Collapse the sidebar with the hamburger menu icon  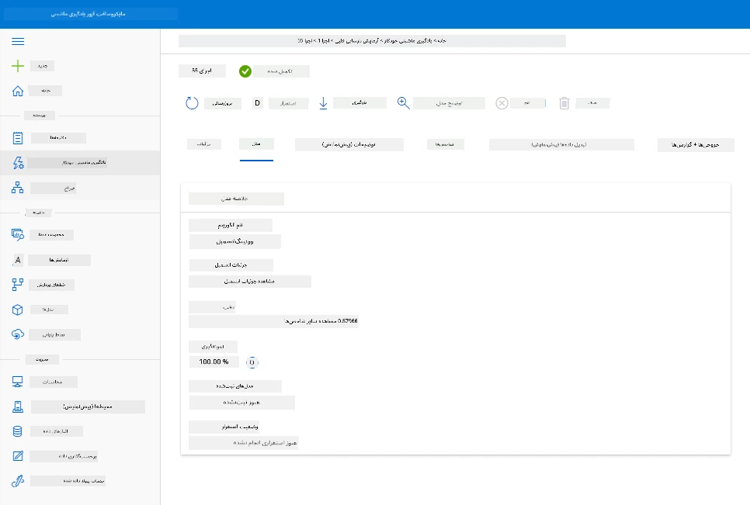(x=18, y=42)
